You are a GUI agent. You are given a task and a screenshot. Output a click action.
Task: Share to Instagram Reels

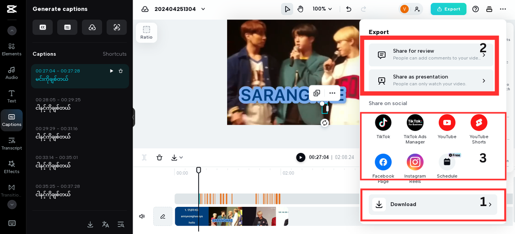pos(415,169)
